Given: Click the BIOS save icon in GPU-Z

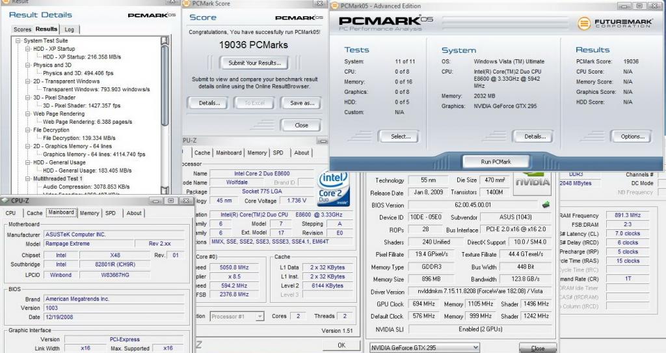Looking at the screenshot, I should [x=546, y=205].
